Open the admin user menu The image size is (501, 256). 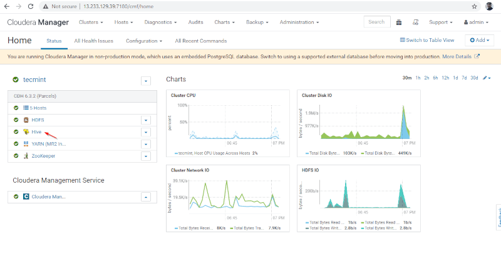coord(476,23)
